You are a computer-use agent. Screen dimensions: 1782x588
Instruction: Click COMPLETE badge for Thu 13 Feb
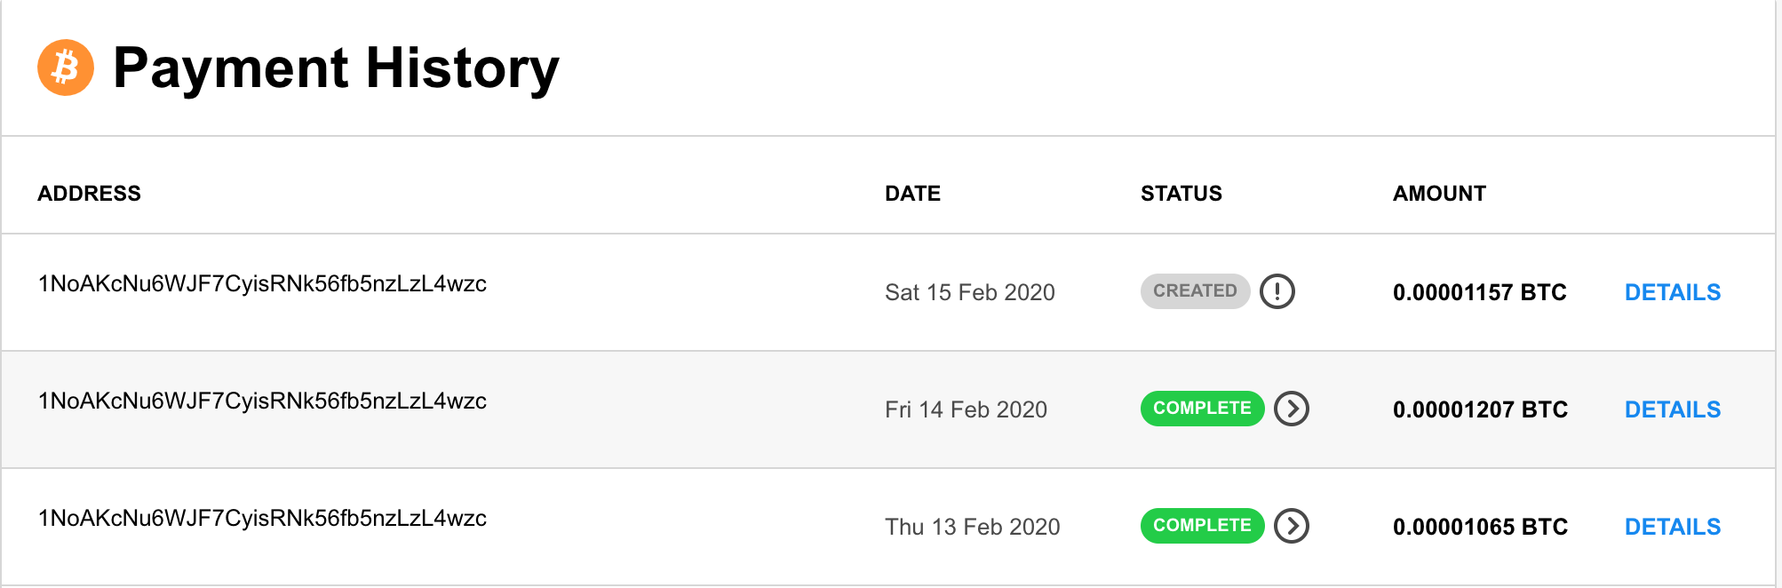tap(1202, 526)
